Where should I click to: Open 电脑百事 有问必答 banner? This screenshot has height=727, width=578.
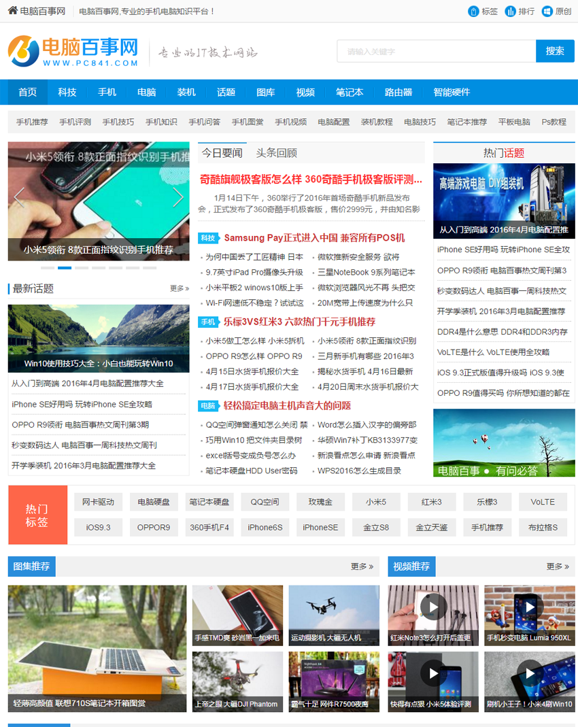pyautogui.click(x=504, y=443)
